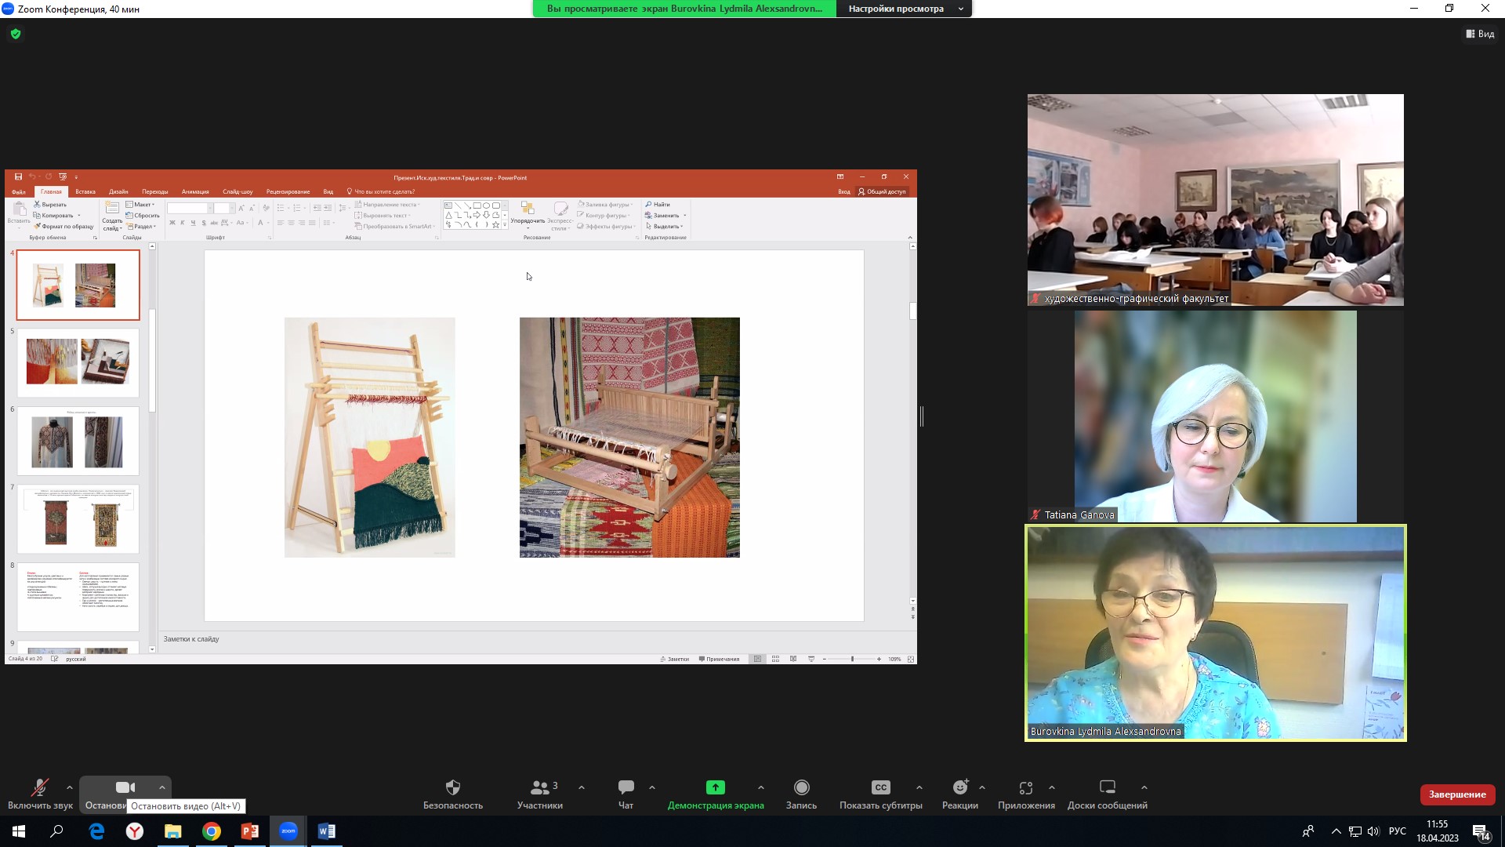Expand audio options arrow next to microphone
1505x847 pixels.
pyautogui.click(x=70, y=787)
